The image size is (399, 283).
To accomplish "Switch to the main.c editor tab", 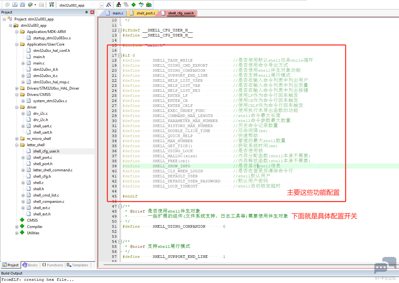I will [115, 13].
